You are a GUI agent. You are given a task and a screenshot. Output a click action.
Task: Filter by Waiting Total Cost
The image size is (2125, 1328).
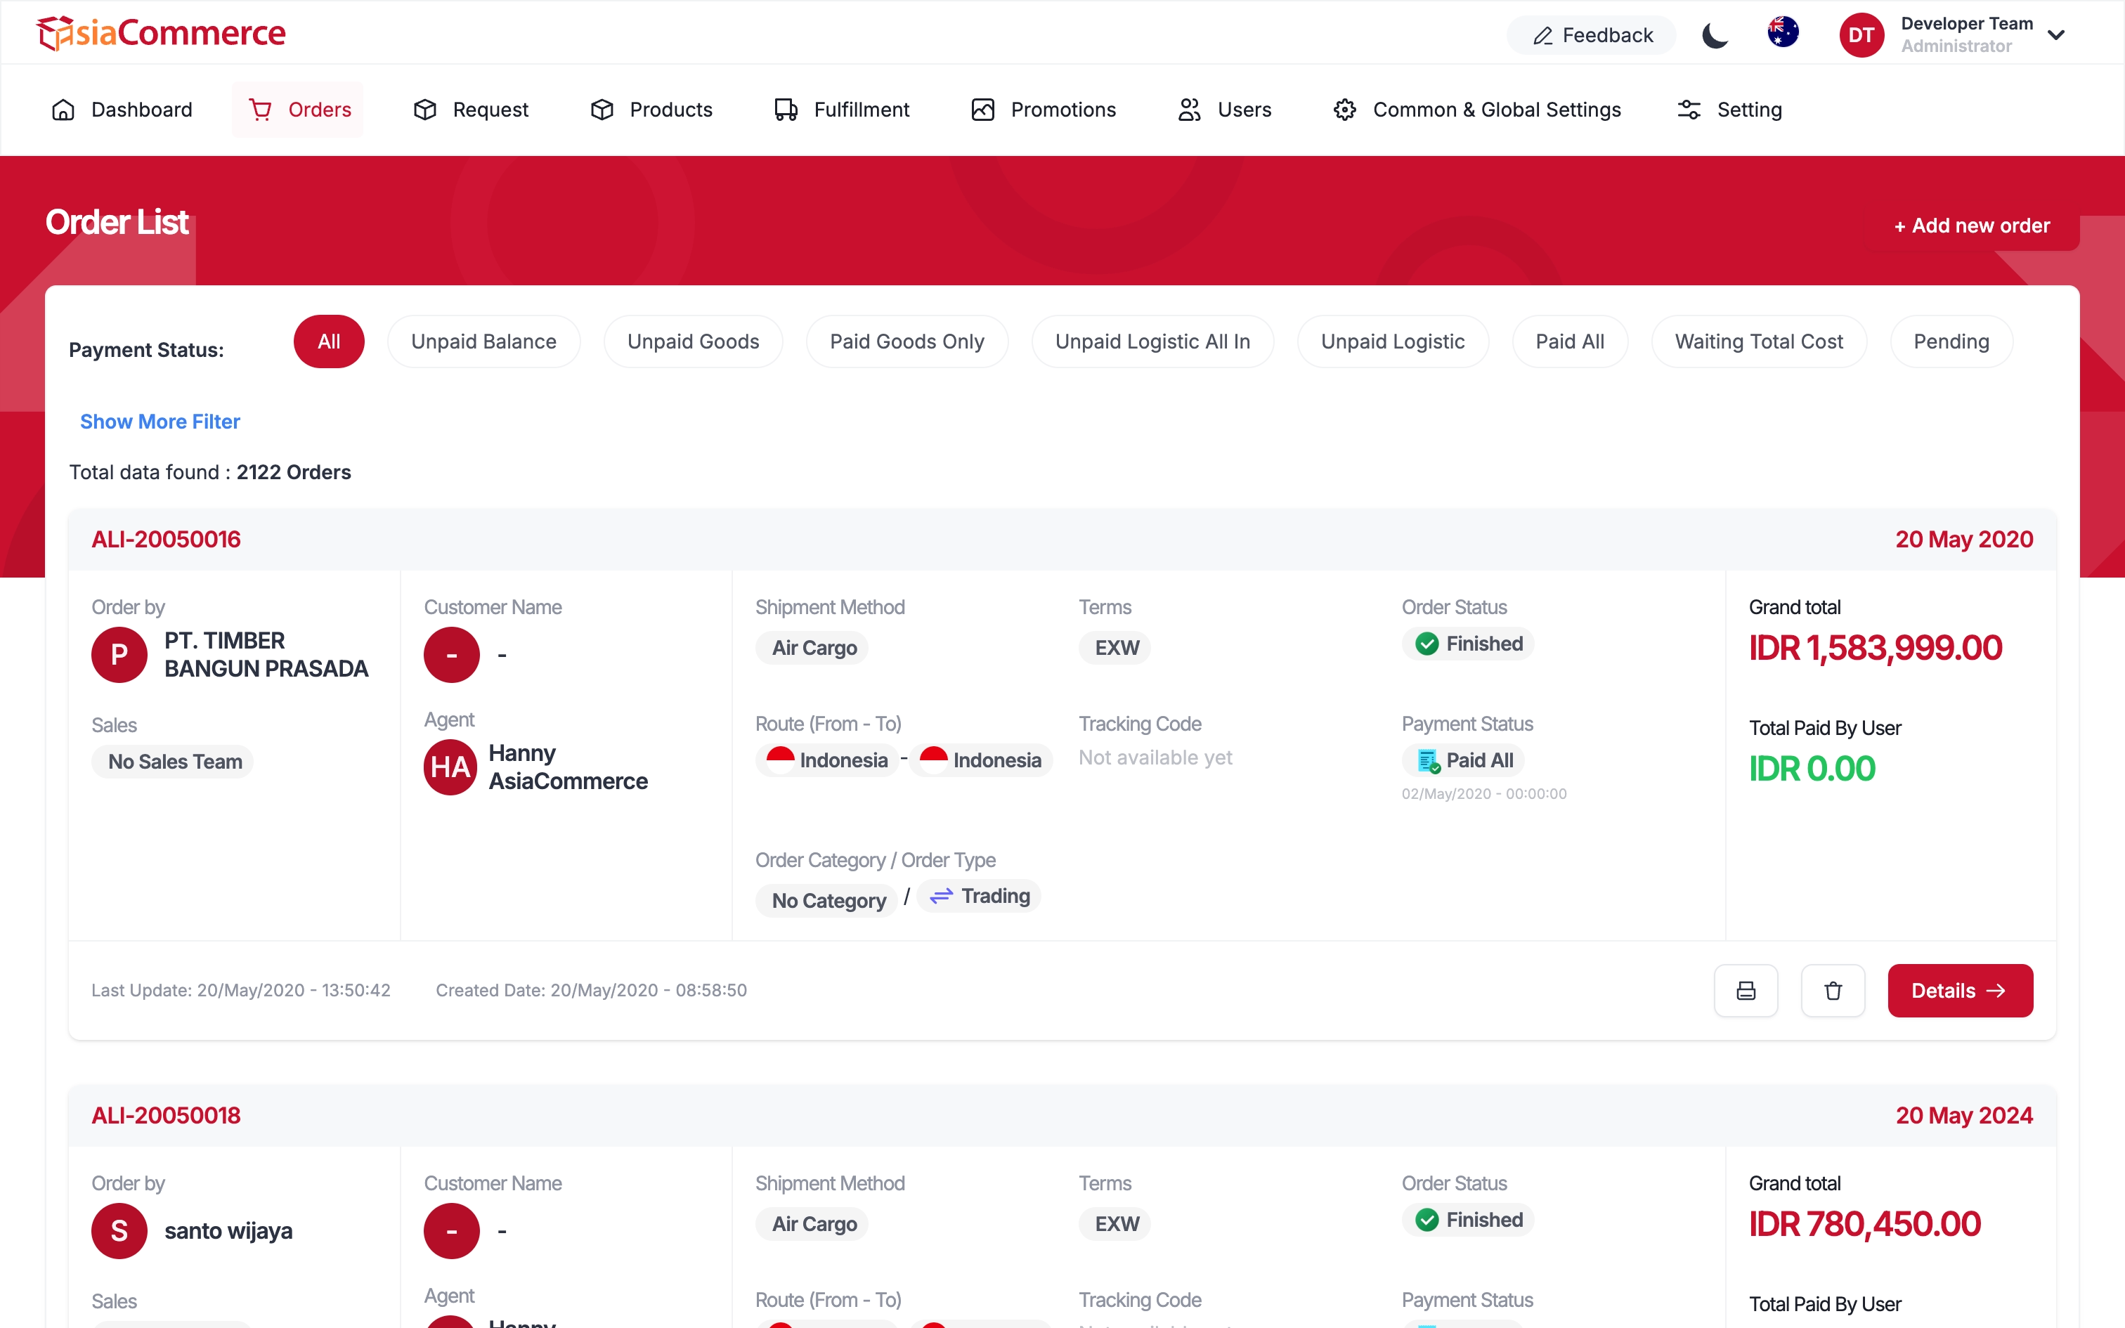pyautogui.click(x=1759, y=341)
